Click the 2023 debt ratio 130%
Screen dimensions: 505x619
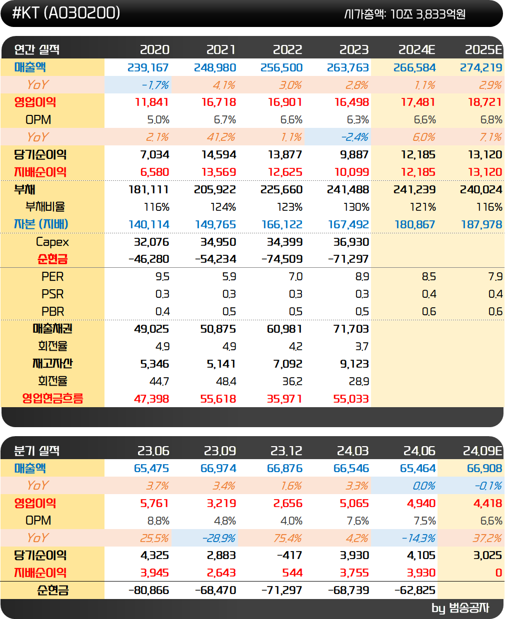(x=356, y=207)
